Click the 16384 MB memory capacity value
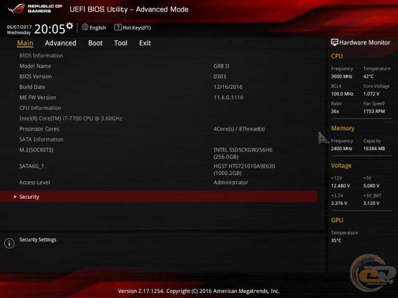 click(374, 148)
